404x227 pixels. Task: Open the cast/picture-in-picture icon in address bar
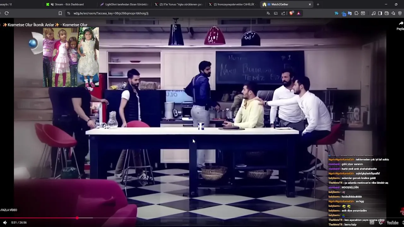coord(276,13)
